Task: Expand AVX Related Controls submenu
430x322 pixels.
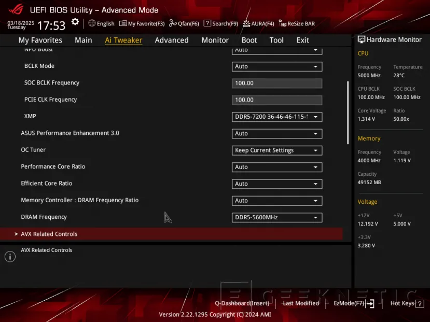Action: [x=171, y=234]
